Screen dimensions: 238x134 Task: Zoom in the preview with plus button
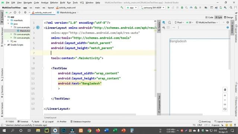[225, 95]
